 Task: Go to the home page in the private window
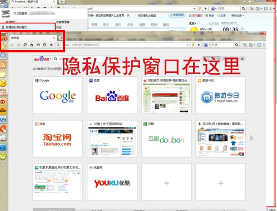[x=32, y=45]
